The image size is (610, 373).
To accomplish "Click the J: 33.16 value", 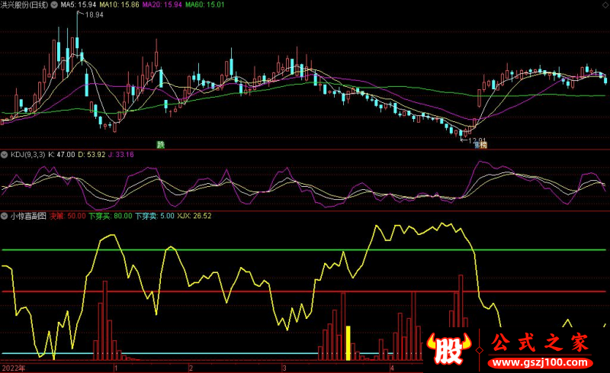I will pyautogui.click(x=121, y=155).
